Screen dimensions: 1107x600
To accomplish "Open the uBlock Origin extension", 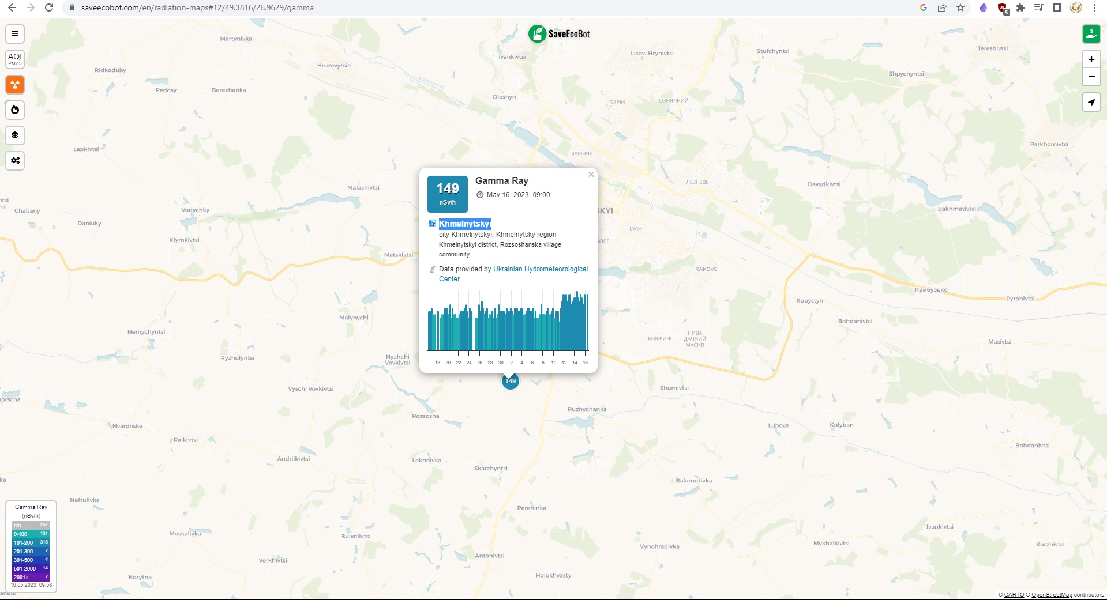I will [x=1003, y=8].
